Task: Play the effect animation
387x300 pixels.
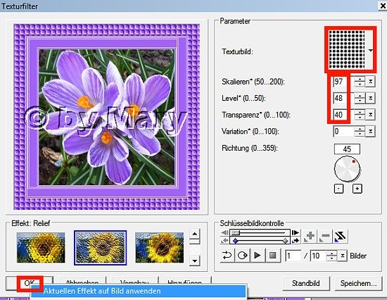Action: click(x=257, y=255)
